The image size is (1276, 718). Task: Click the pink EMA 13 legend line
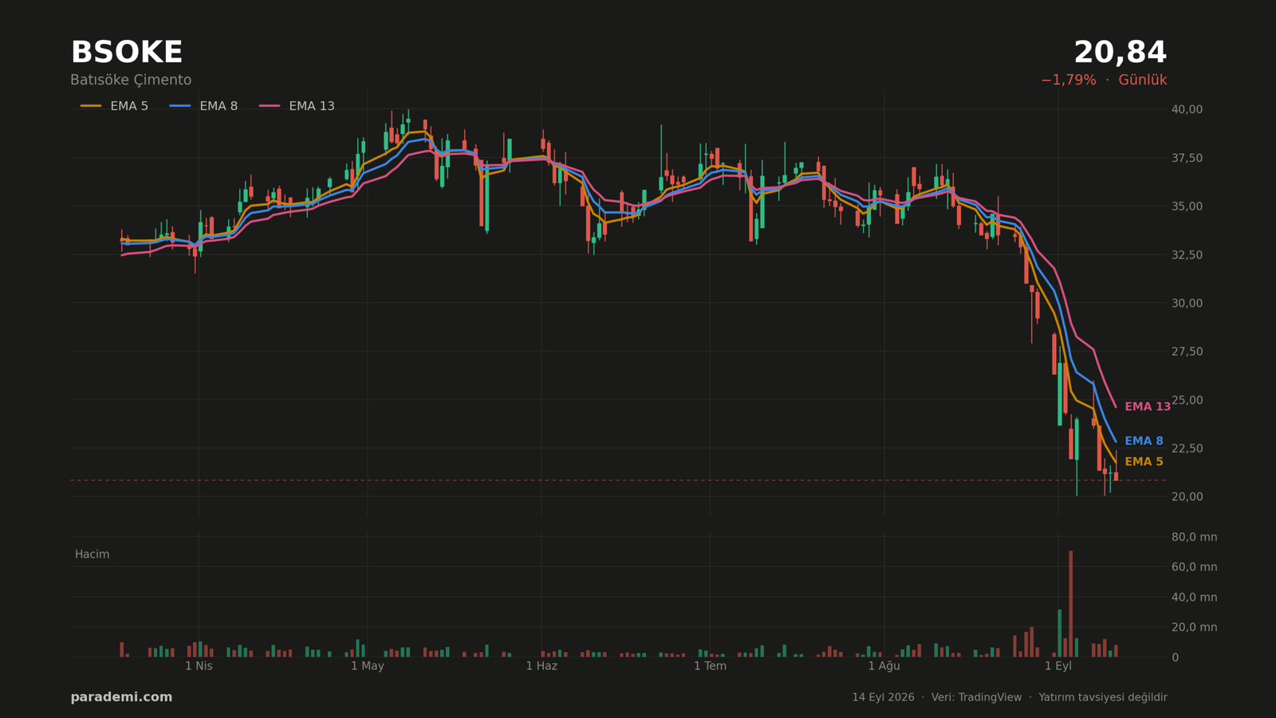(x=270, y=106)
